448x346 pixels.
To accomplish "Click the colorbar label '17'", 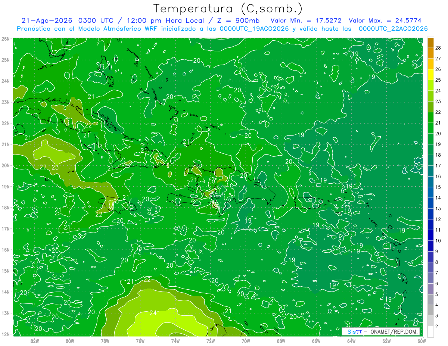I will [x=438, y=166].
